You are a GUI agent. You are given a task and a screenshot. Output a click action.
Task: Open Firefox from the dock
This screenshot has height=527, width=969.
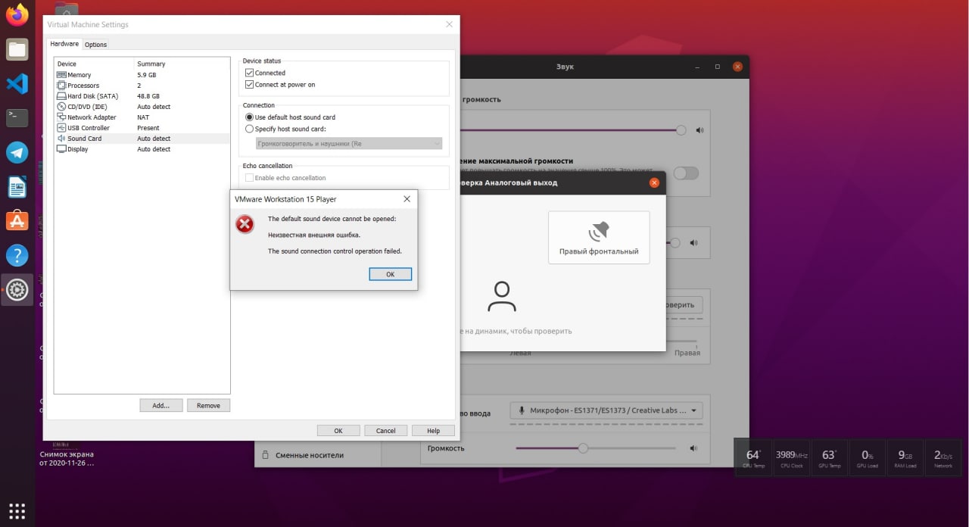pyautogui.click(x=17, y=14)
